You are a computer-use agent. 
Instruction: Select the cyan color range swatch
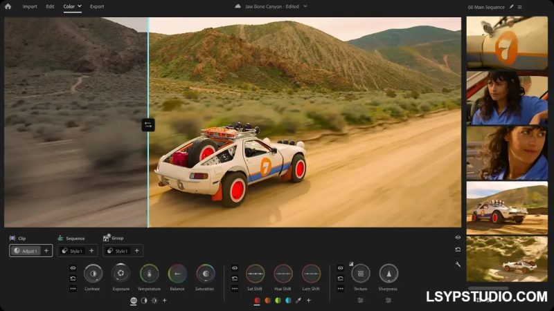point(288,301)
